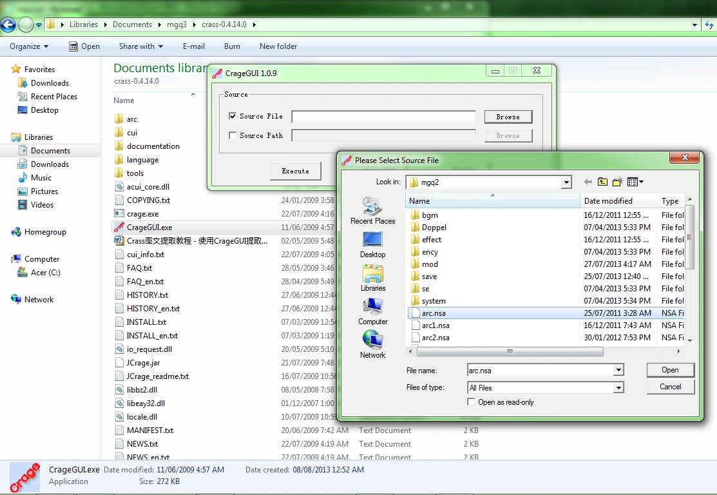Click the Open button in file dialog
Screen dimensions: 717x495
pos(671,370)
